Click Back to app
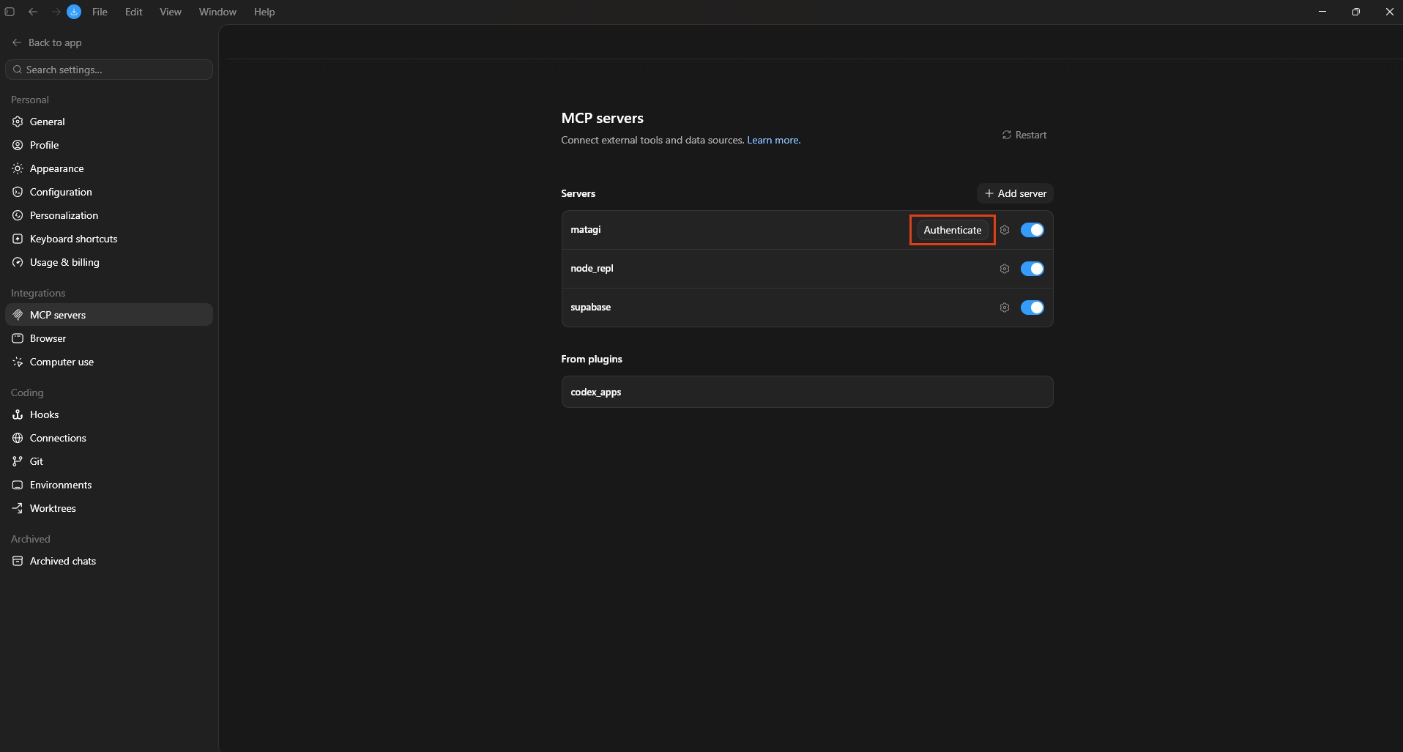This screenshot has height=752, width=1403. 47,42
